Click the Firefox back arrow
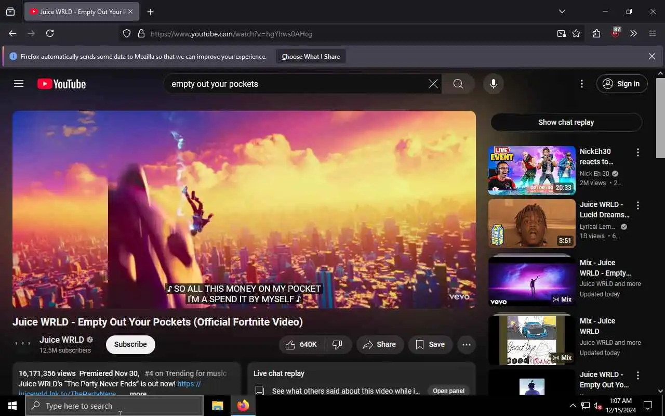The image size is (665, 416). (x=12, y=33)
